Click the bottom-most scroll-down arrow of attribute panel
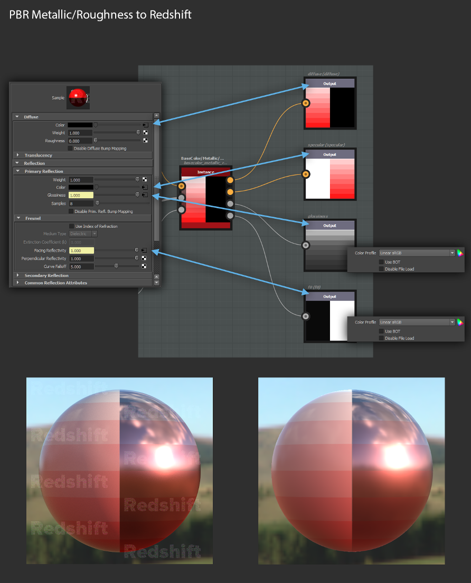Image resolution: width=471 pixels, height=583 pixels. [x=156, y=283]
